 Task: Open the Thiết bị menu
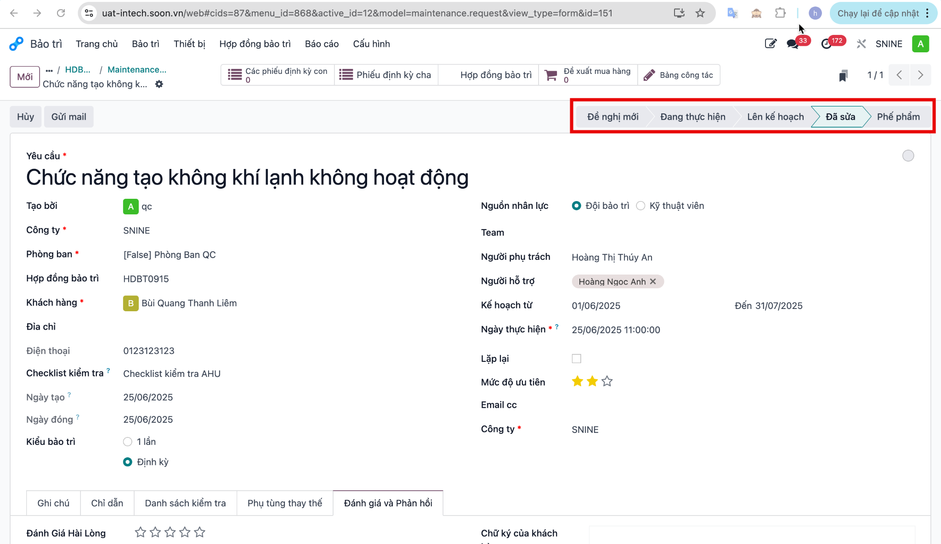click(189, 44)
